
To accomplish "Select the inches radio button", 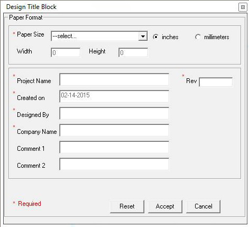I will pyautogui.click(x=155, y=37).
